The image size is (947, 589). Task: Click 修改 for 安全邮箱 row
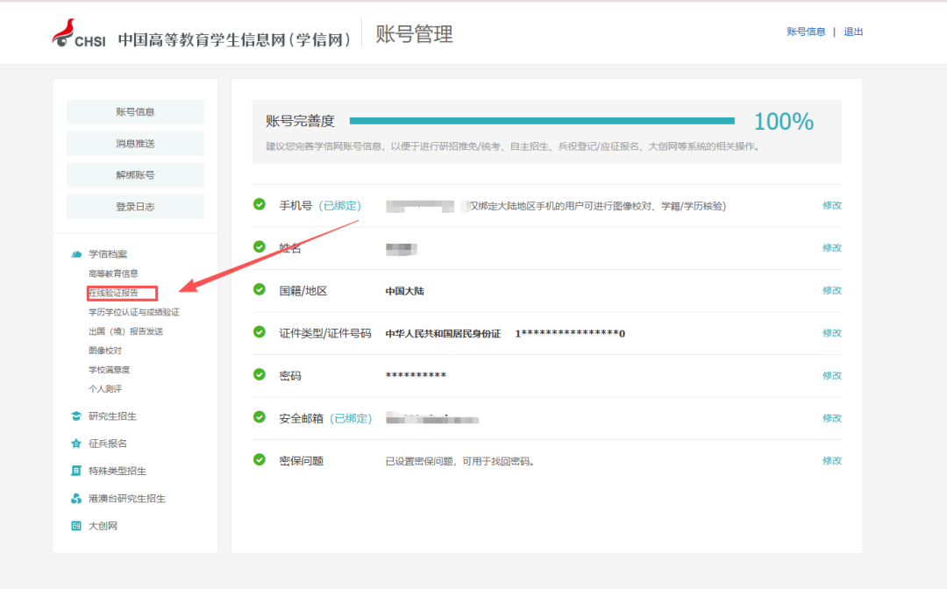pyautogui.click(x=831, y=417)
